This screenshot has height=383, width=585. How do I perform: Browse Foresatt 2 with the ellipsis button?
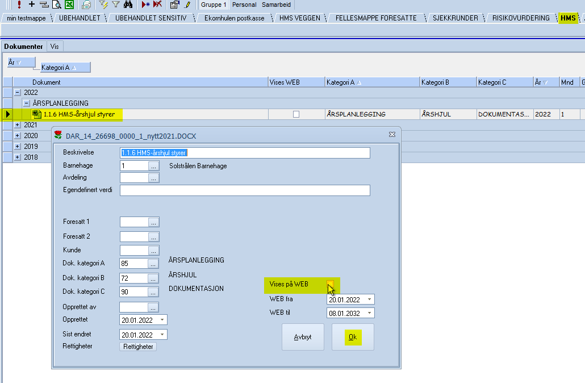pyautogui.click(x=153, y=237)
